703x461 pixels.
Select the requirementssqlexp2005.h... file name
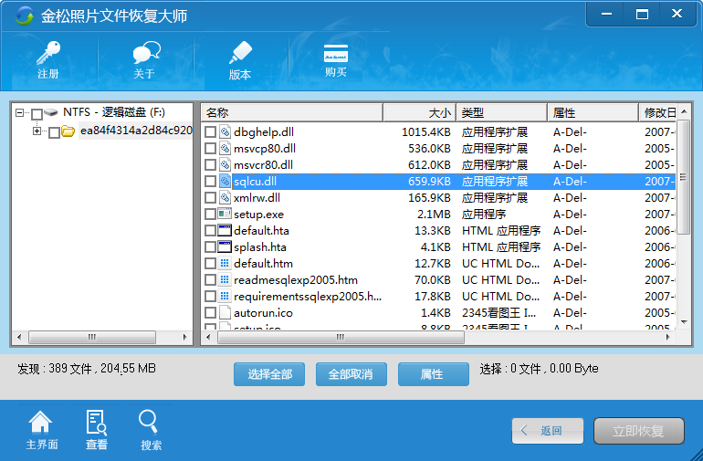click(308, 297)
